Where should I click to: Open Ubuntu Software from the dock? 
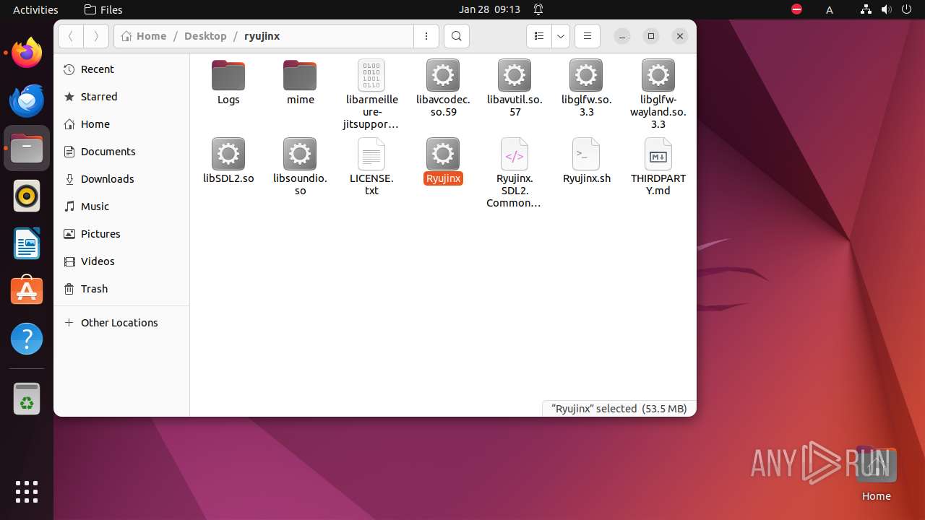click(27, 291)
